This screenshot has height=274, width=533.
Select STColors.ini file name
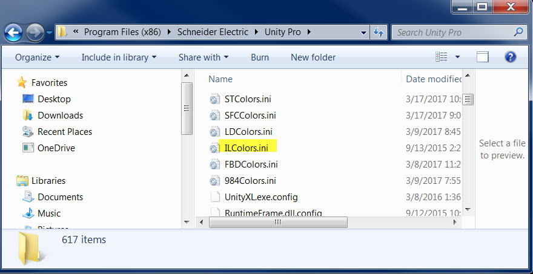pyautogui.click(x=248, y=99)
